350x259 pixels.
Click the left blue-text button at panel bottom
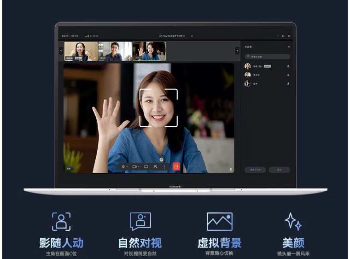tap(255, 170)
